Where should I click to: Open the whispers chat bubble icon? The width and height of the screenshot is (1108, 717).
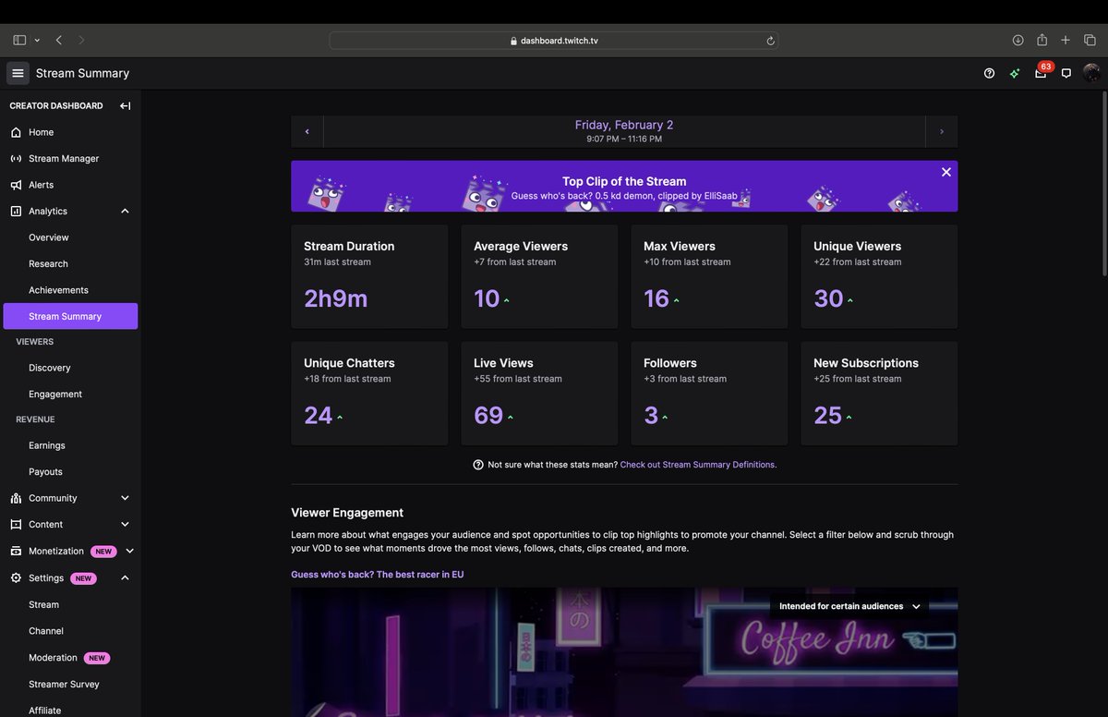tap(1066, 72)
